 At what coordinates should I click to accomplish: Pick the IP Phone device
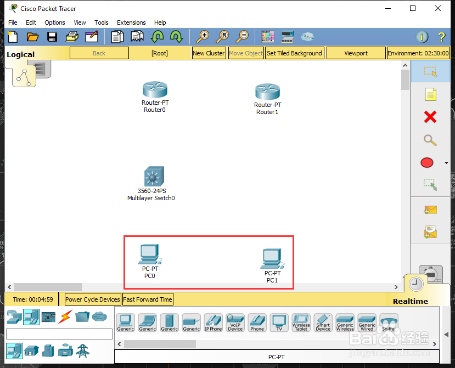coord(214,322)
